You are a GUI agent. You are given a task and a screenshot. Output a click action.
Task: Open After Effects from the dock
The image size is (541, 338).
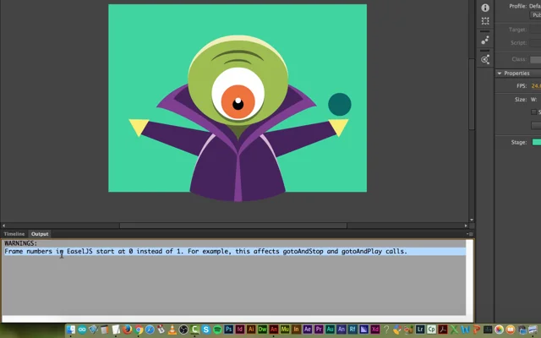(307, 330)
